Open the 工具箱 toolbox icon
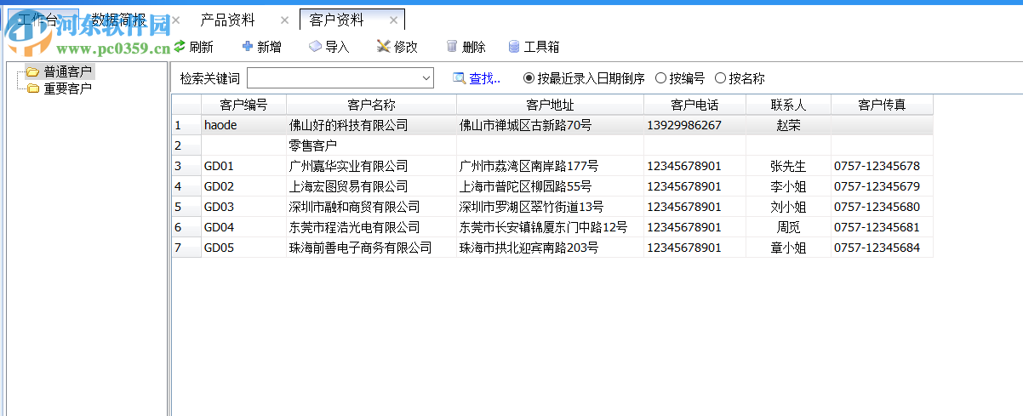Viewport: 1023px width, 416px height. coord(514,46)
